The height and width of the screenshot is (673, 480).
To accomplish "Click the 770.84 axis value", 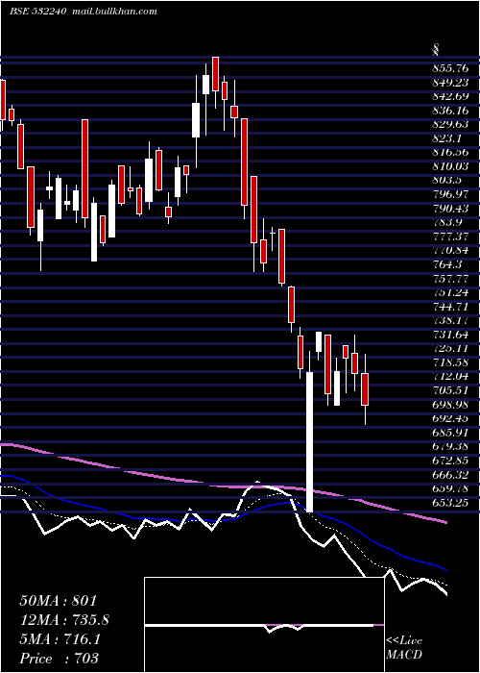I will (x=450, y=250).
